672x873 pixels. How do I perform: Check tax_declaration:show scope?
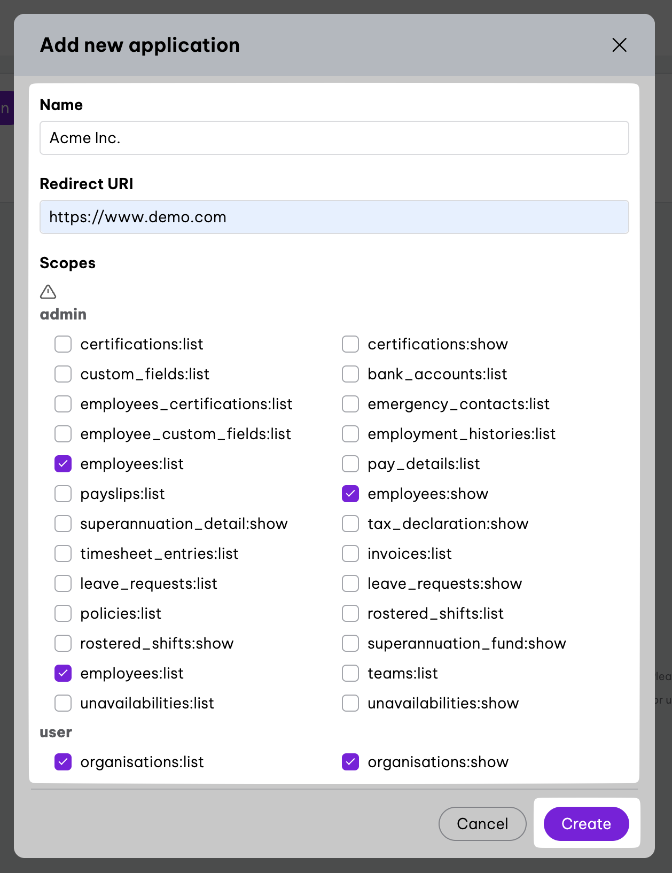coord(350,524)
